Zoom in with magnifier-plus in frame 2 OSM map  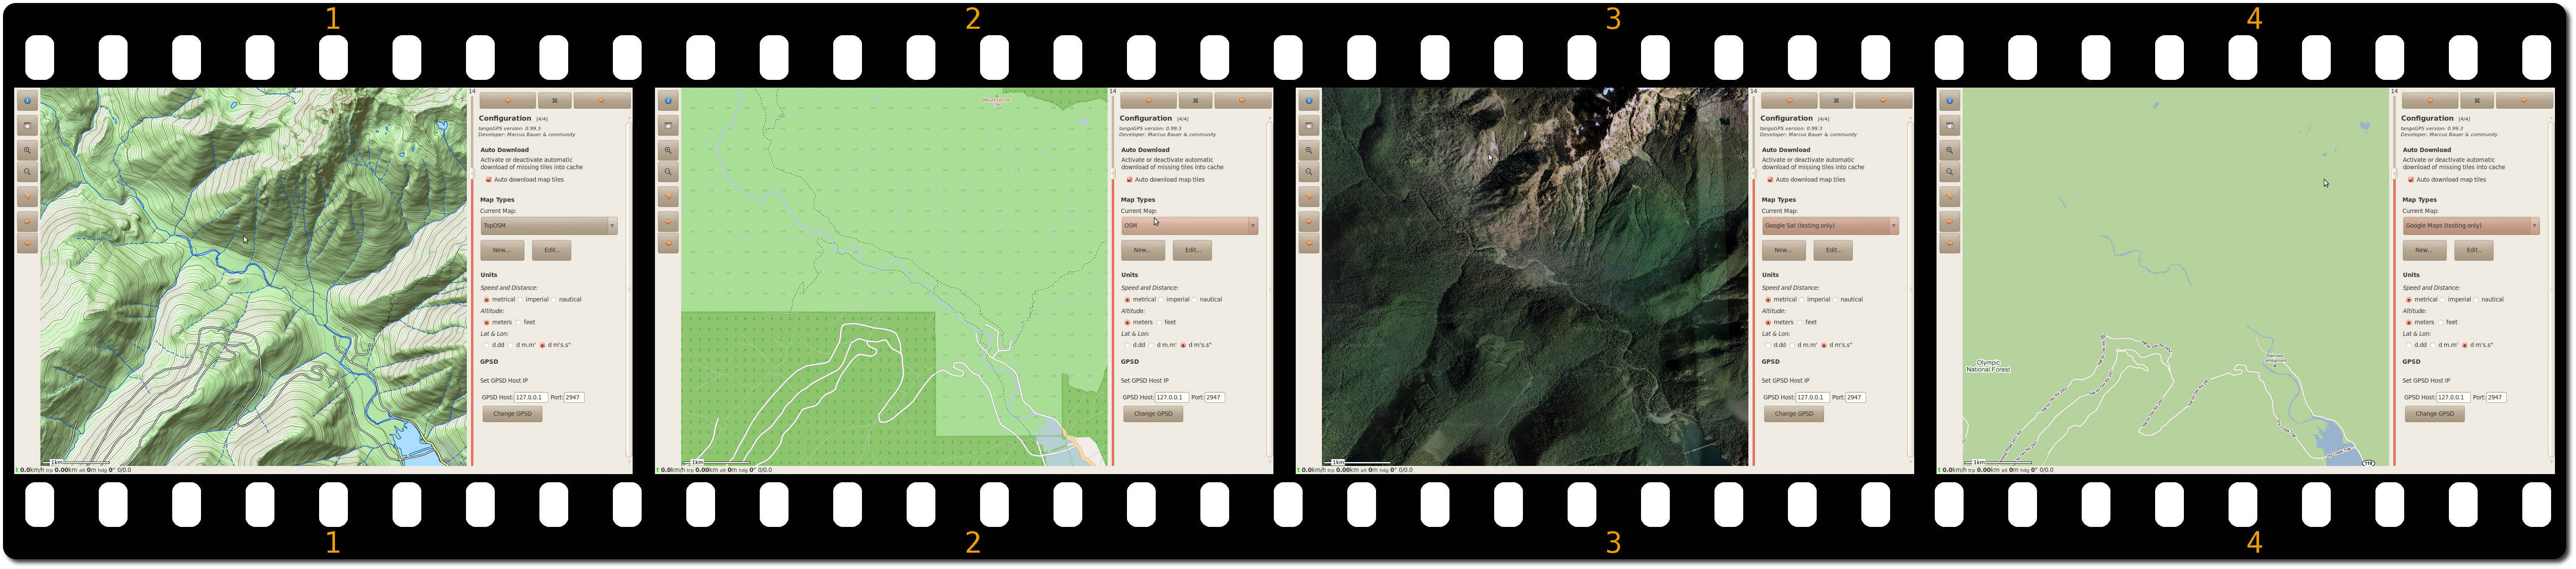coord(668,150)
